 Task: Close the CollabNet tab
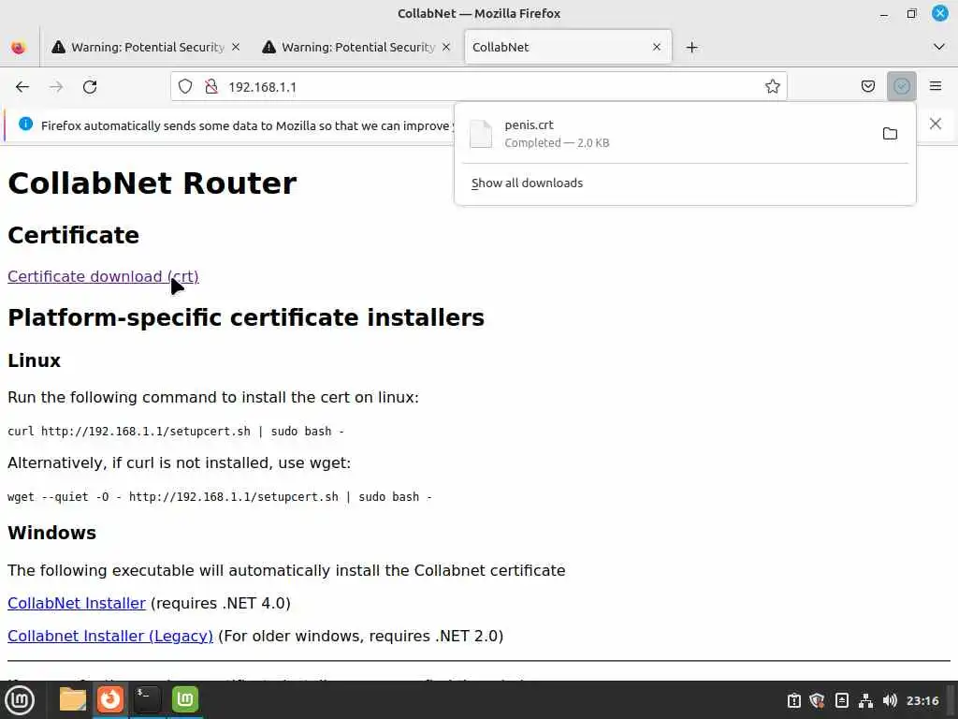coord(657,47)
